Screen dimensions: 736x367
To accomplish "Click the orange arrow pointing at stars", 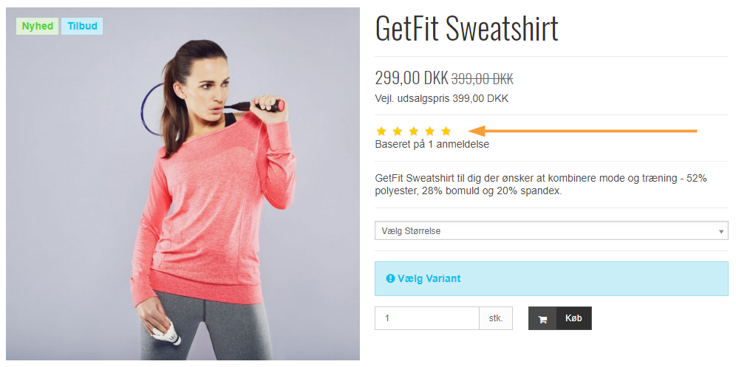I will click(583, 131).
